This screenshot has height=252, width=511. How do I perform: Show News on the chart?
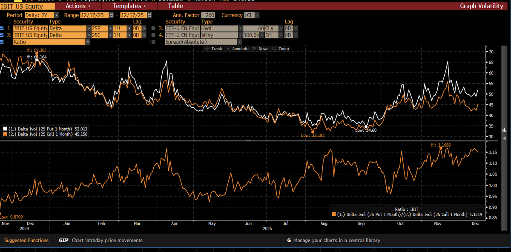pos(260,49)
